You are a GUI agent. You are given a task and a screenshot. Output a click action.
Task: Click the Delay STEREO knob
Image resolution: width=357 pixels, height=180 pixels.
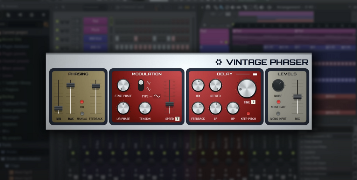215,85
